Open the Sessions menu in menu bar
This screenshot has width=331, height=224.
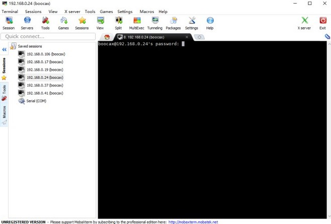click(33, 12)
